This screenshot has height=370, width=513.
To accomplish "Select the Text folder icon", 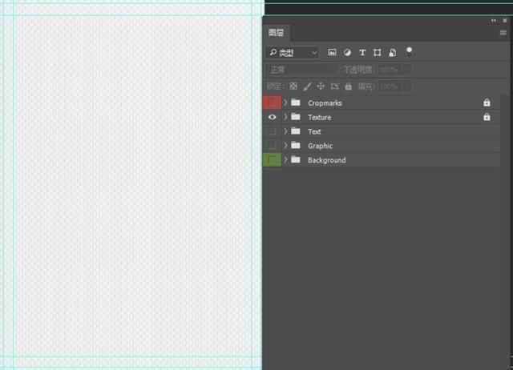I will tap(296, 131).
